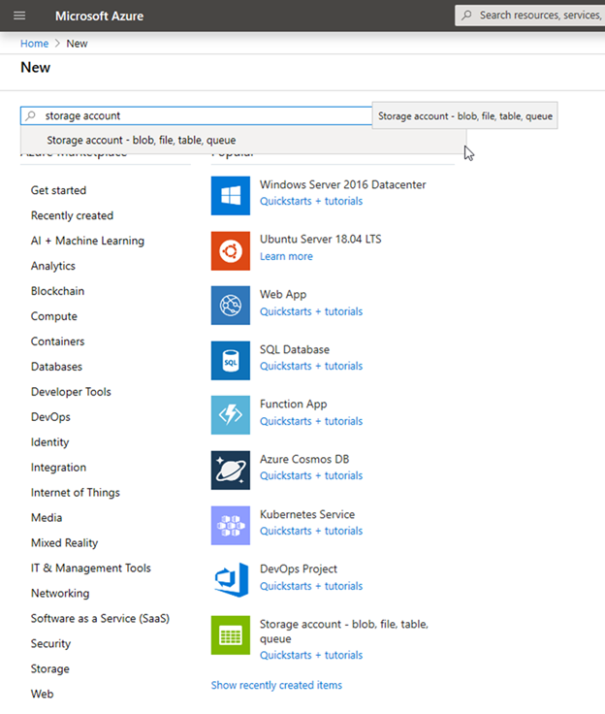This screenshot has height=714, width=605.
Task: Select the Developer Tools category
Action: (x=71, y=392)
